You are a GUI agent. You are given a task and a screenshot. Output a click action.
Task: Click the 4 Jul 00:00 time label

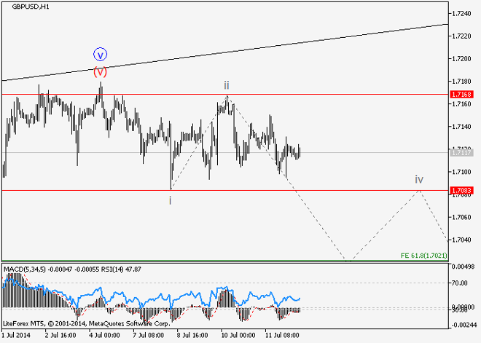point(105,335)
